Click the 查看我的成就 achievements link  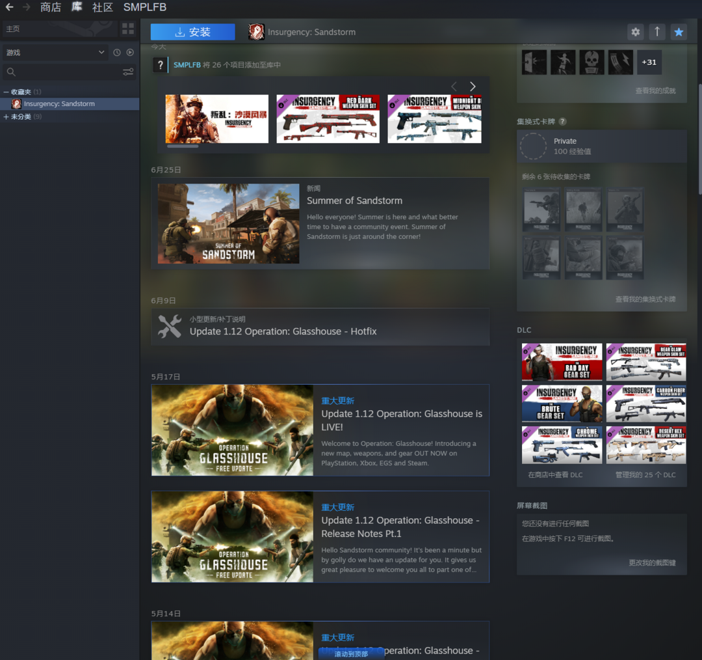tap(655, 91)
